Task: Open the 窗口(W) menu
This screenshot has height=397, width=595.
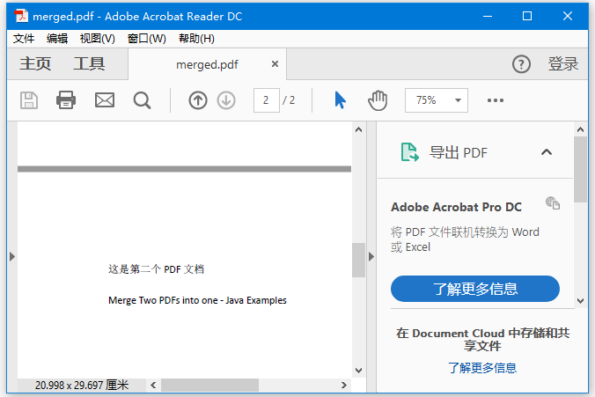Action: point(147,39)
